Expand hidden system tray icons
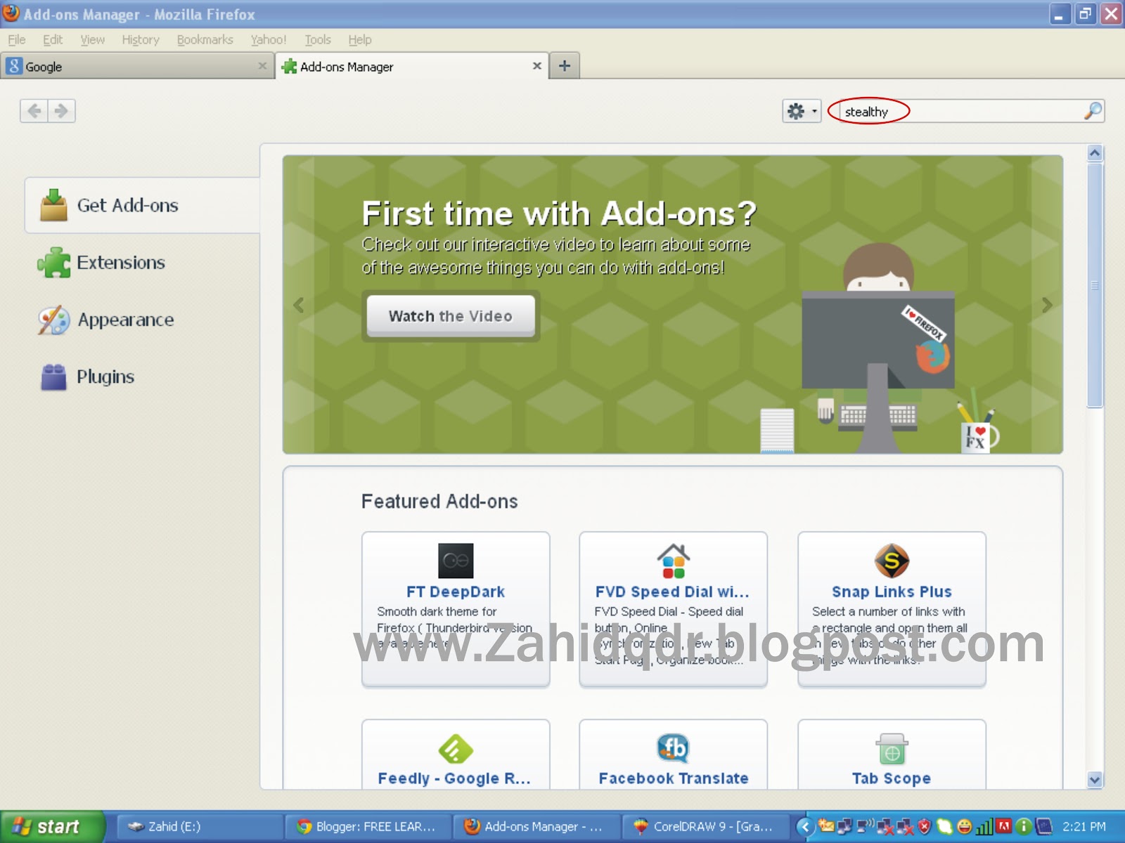1125x843 pixels. pos(805,827)
